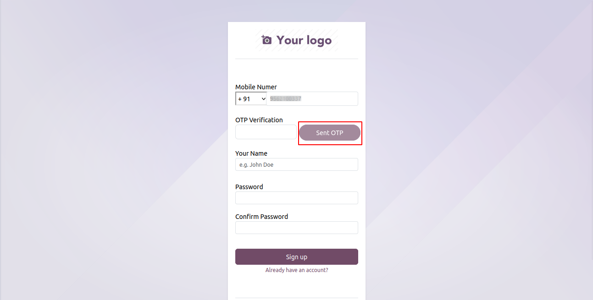The image size is (593, 300).
Task: Click the "Confirm Password" label
Action: tap(261, 217)
